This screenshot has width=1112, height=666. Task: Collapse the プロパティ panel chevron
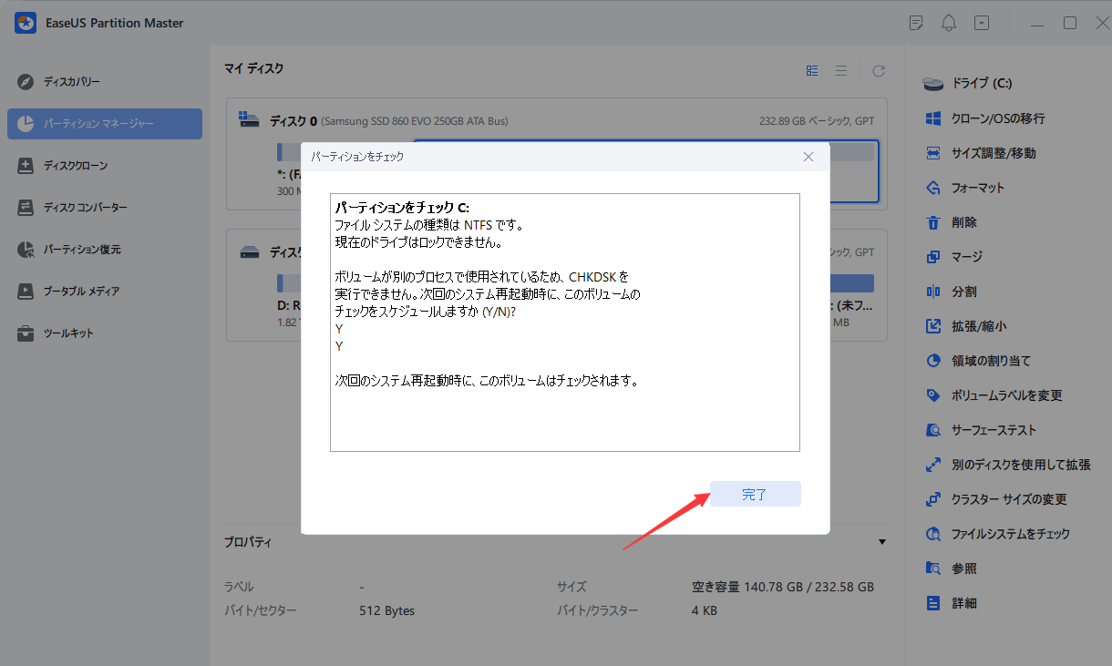coord(882,541)
